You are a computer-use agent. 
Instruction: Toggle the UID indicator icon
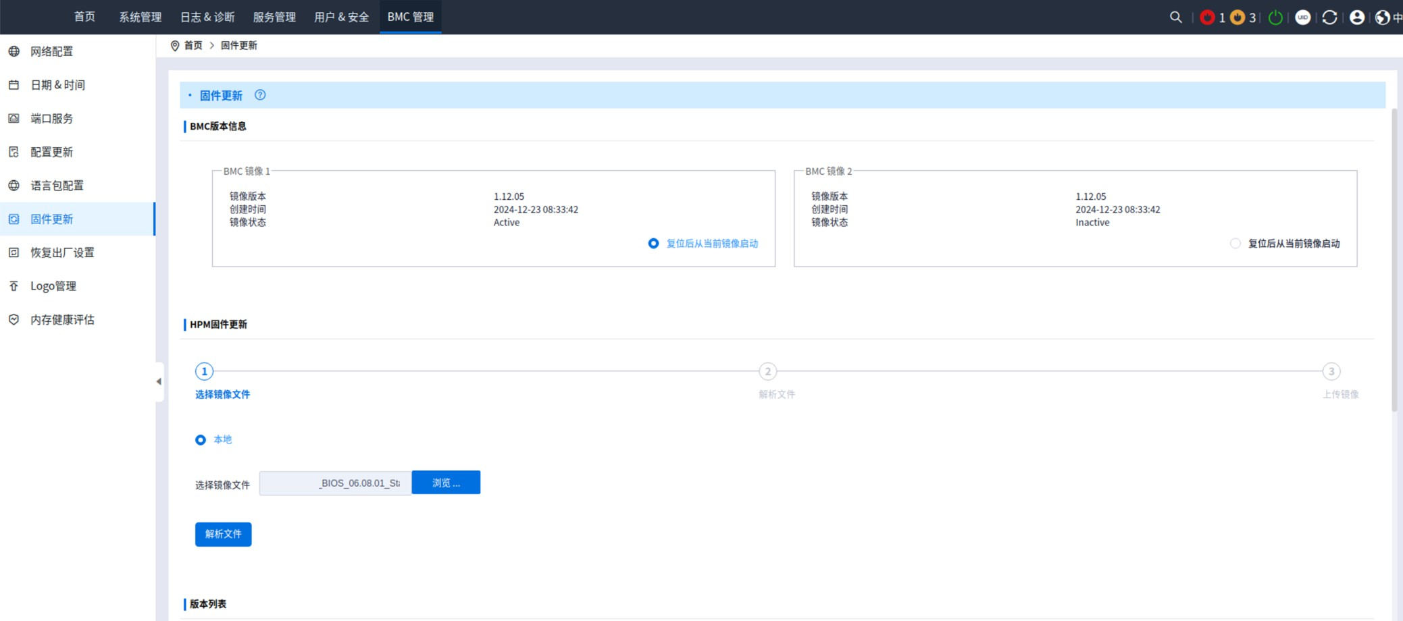coord(1303,18)
